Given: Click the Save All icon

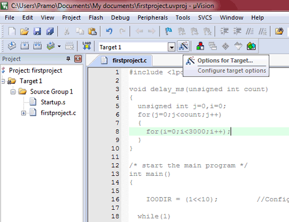Looking at the screenshot, I should (x=50, y=31).
